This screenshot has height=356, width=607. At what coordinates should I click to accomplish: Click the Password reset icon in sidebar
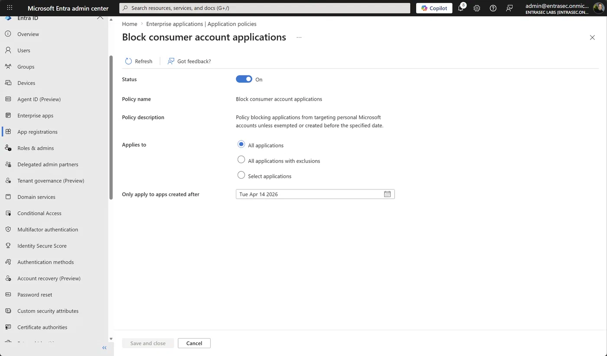8,294
